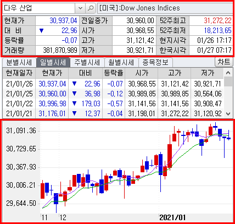
Task: Select the 일별시세 tab
Action: pyautogui.click(x=53, y=62)
